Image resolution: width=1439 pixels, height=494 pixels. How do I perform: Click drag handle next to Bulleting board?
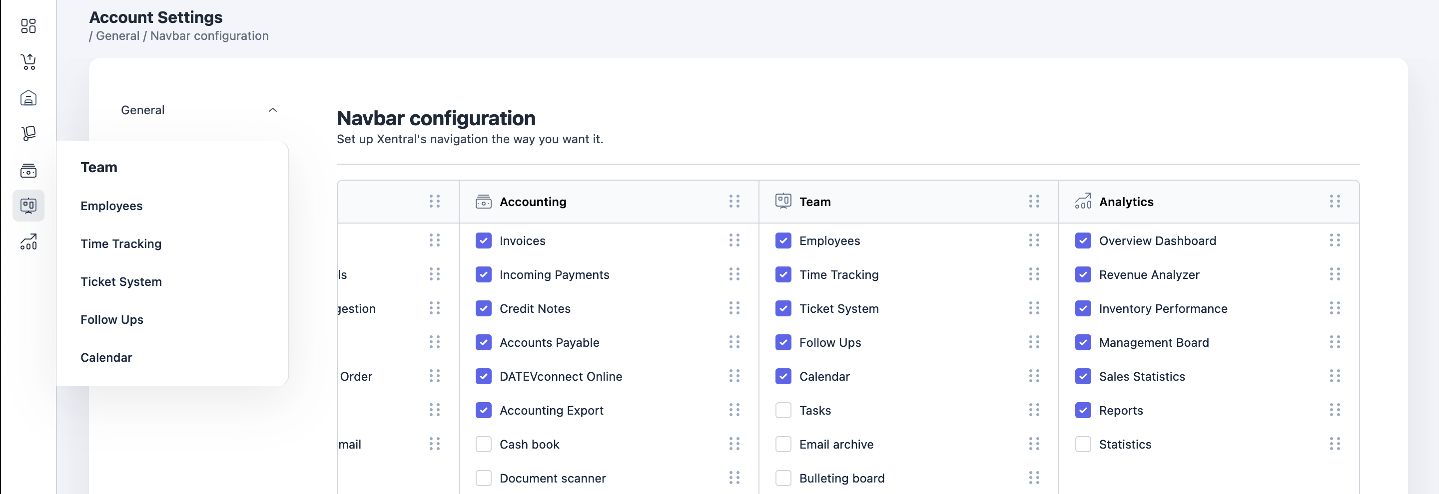[1033, 478]
